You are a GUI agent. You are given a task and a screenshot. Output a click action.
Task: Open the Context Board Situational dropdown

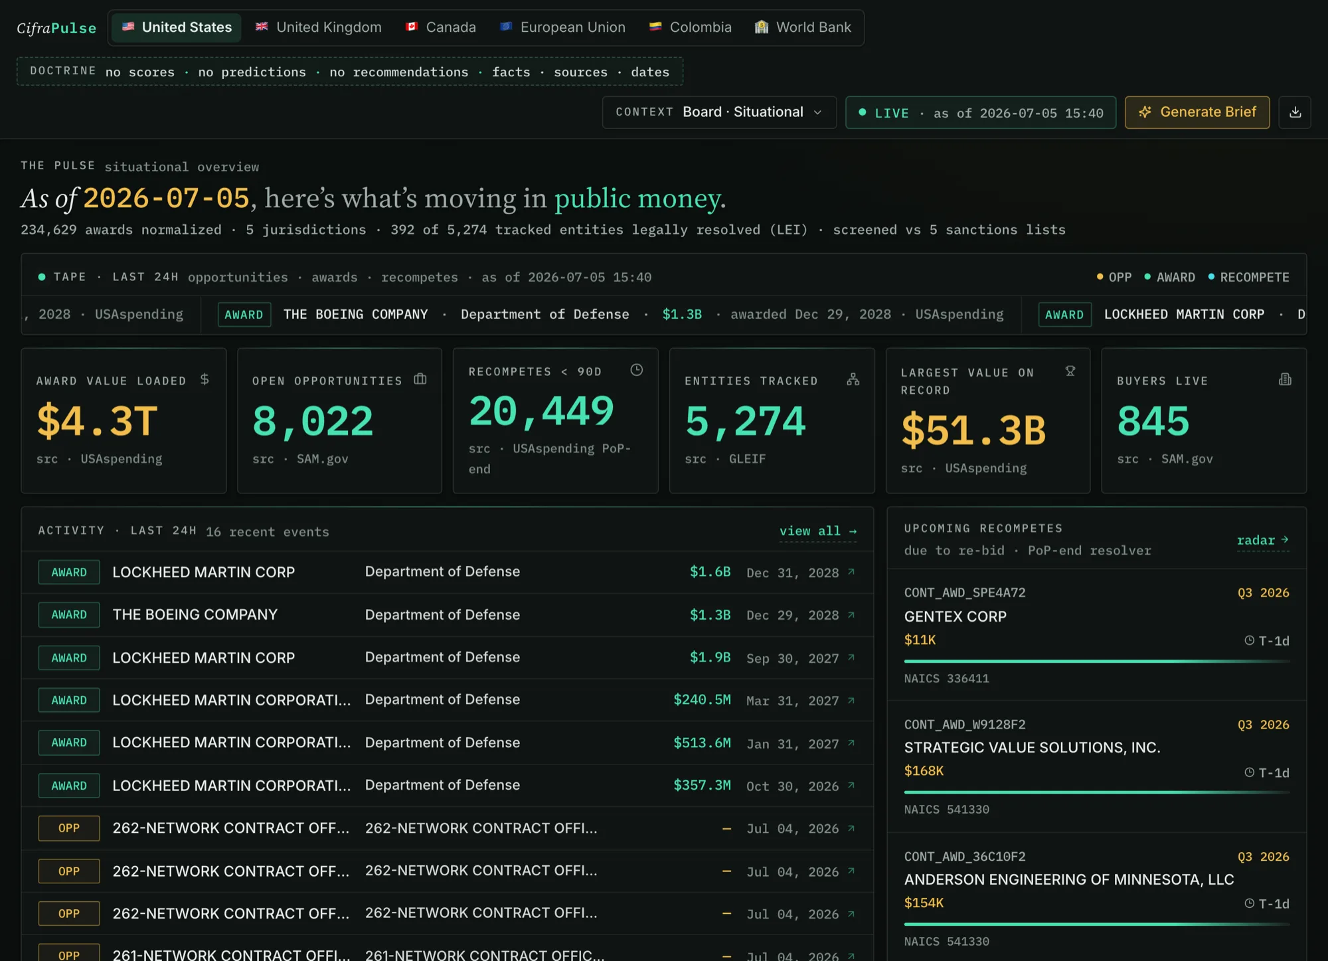coord(719,112)
